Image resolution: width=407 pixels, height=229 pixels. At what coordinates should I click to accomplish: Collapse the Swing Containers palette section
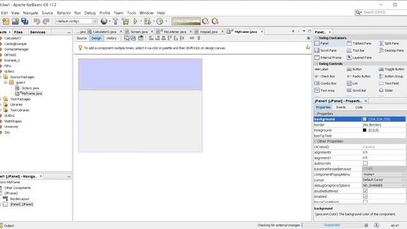(317, 38)
